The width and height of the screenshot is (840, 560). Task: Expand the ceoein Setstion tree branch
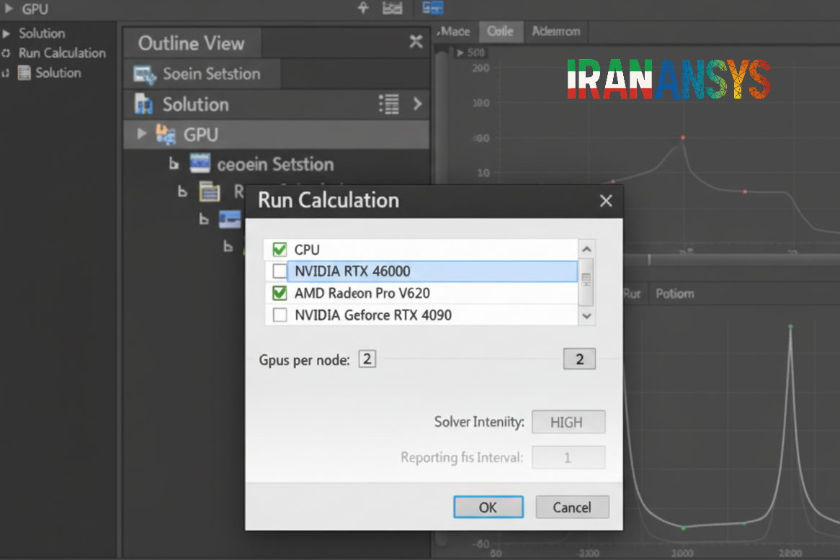pyautogui.click(x=174, y=163)
